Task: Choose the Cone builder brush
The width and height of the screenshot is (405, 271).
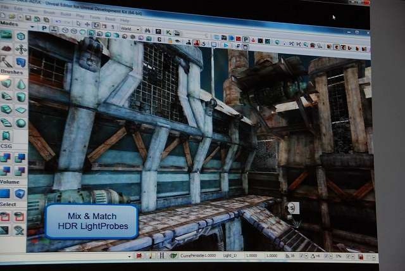Action: pos(21,84)
